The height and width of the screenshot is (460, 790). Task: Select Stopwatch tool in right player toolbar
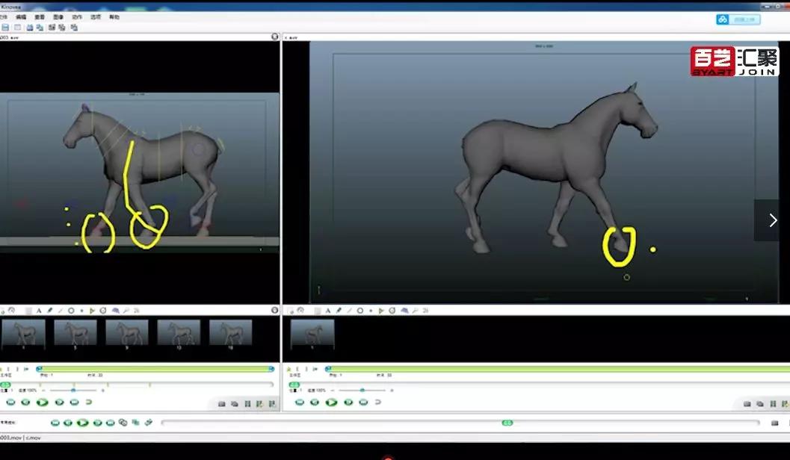(x=392, y=311)
